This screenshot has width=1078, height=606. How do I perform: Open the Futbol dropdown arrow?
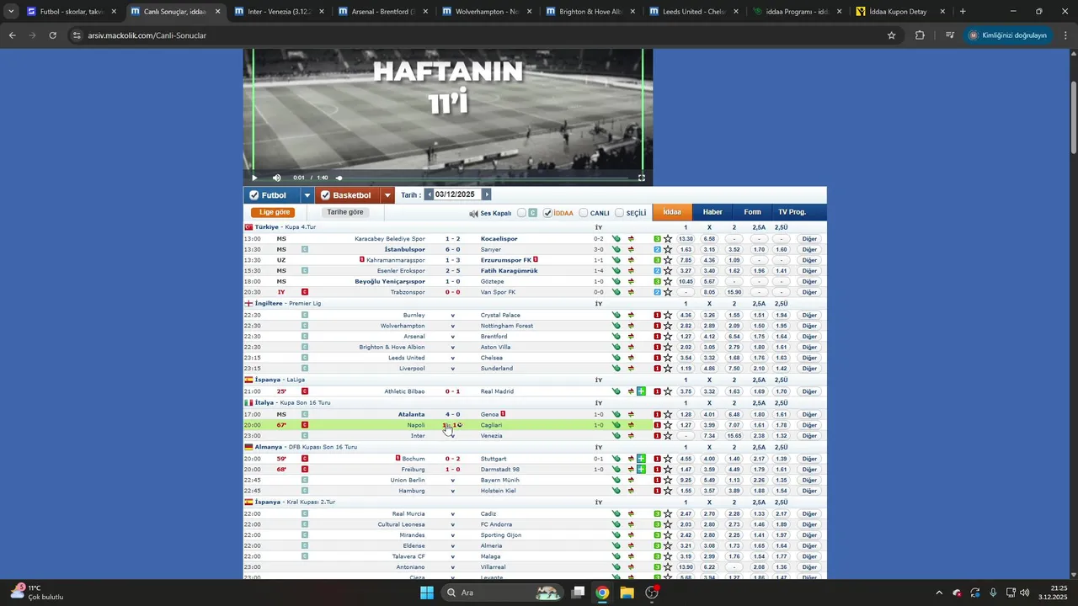pyautogui.click(x=307, y=195)
